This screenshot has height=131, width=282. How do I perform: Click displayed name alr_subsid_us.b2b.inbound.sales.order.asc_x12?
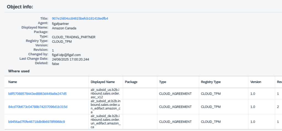105,94
